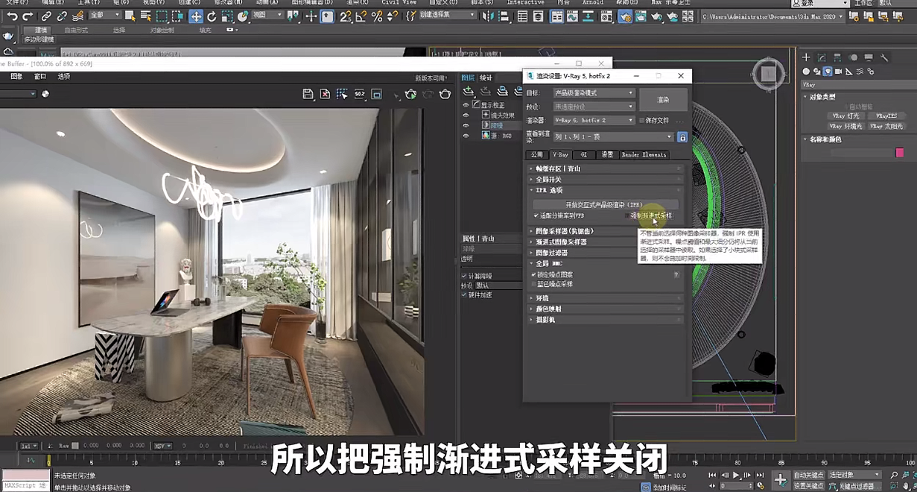Open the Render Elements tab

(x=644, y=155)
